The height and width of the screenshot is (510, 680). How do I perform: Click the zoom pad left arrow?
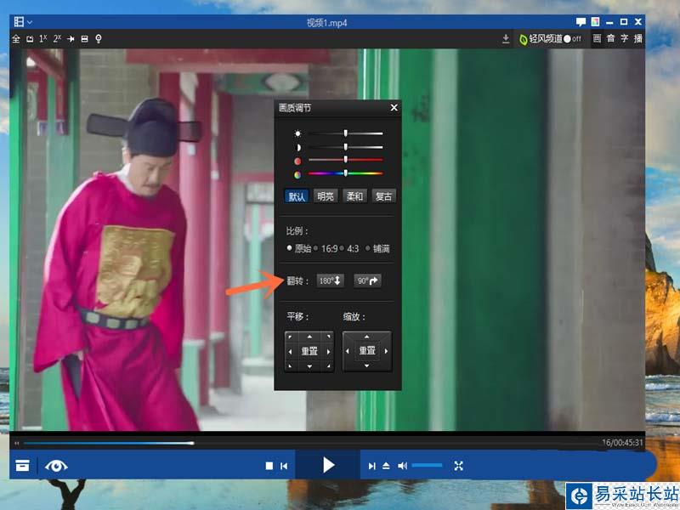point(348,351)
